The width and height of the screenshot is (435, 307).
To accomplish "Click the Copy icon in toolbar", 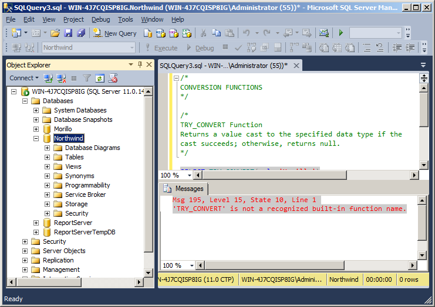I will coord(216,33).
